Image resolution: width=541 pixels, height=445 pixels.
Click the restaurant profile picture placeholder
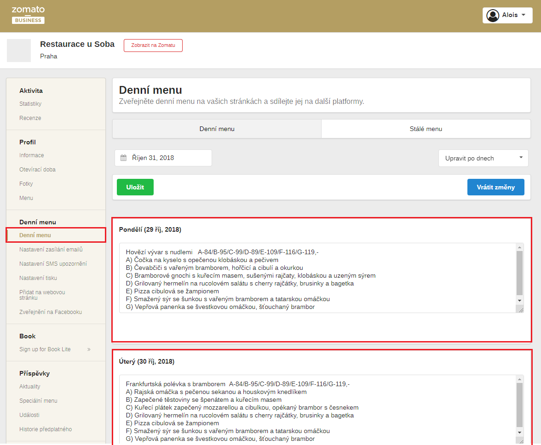click(19, 51)
